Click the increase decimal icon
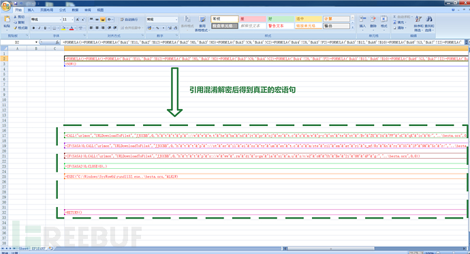Screen dimensions: 470x254 [x=170, y=28]
